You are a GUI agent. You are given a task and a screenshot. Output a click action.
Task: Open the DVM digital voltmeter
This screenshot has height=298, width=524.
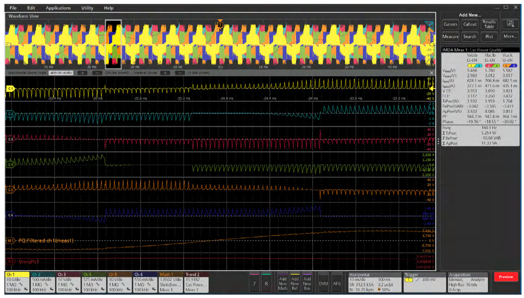tap(324, 283)
